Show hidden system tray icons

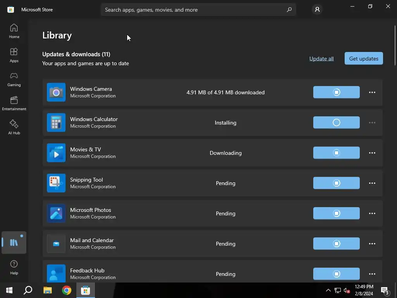[328, 290]
